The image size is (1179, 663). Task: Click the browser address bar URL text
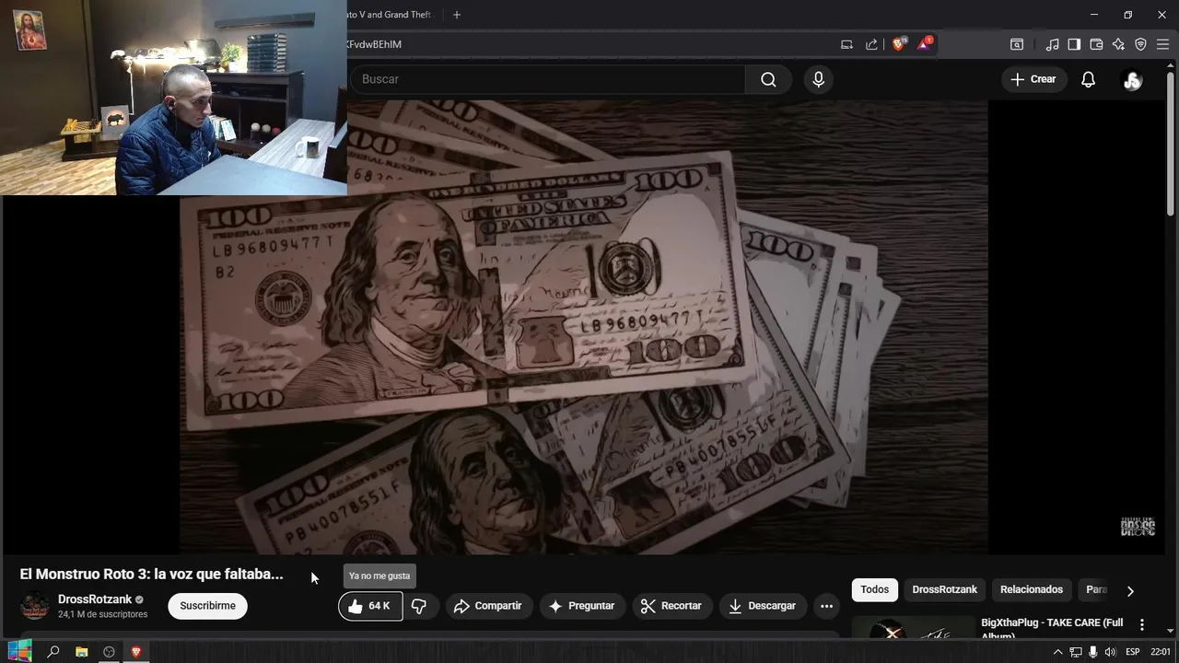click(x=373, y=44)
